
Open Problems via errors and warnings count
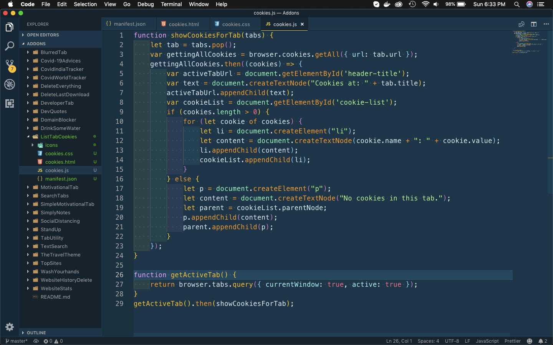tap(53, 341)
